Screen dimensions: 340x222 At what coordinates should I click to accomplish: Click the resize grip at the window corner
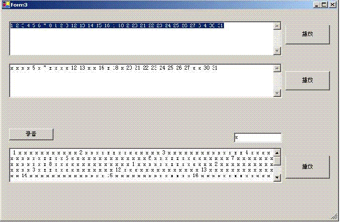coord(334,216)
